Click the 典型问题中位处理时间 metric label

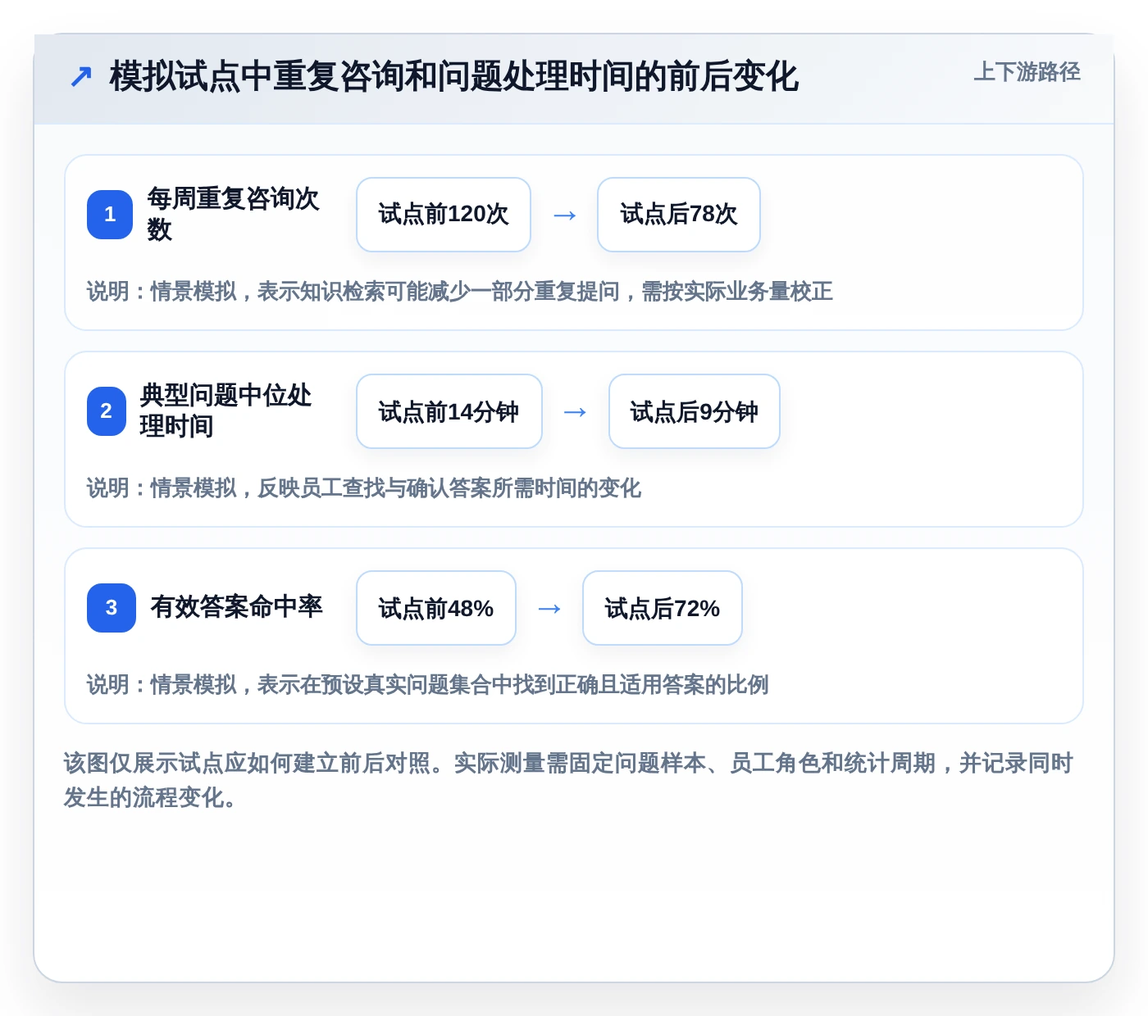[x=226, y=410]
